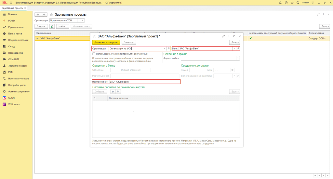Image resolution: width=333 pixels, height=179 pixels.
Task: Expand the Организация filter dropdown in list
Action: (79, 21)
